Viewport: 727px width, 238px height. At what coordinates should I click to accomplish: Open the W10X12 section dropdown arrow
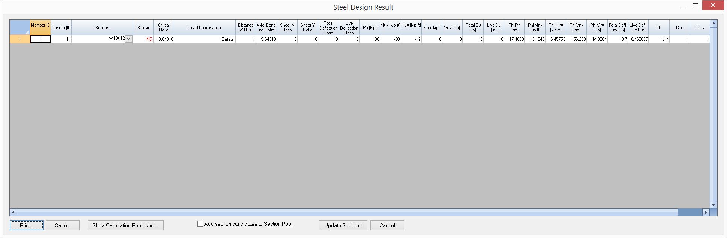[129, 39]
